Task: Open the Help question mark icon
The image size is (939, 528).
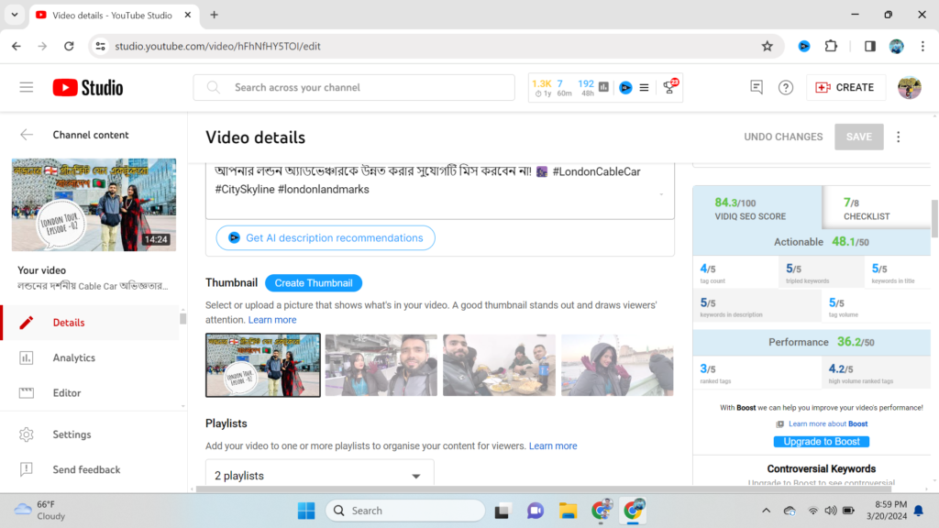Action: click(x=786, y=87)
